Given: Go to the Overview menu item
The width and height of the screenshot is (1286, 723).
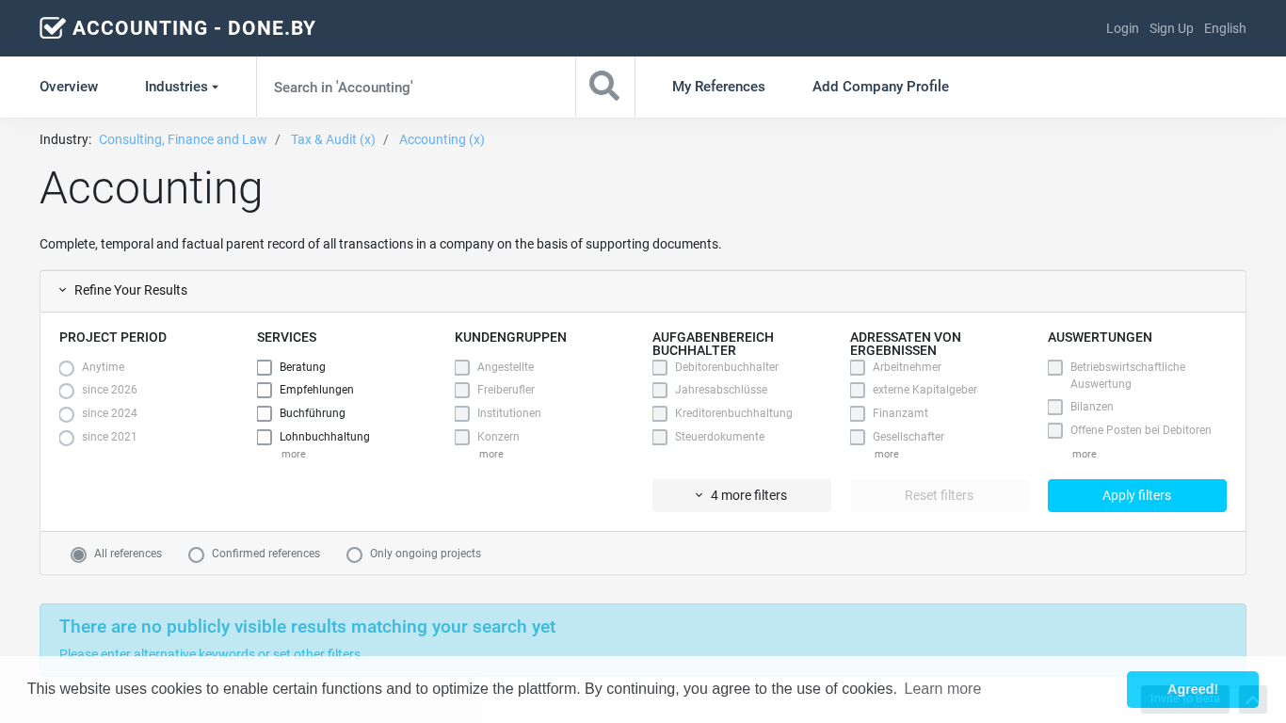Looking at the screenshot, I should pos(69,87).
